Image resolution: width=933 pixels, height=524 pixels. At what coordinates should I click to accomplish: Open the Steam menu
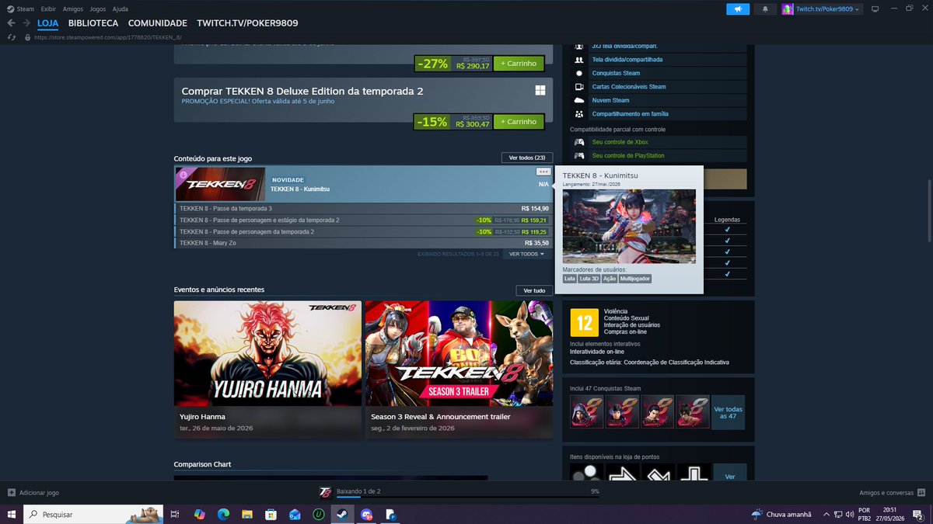[x=25, y=9]
